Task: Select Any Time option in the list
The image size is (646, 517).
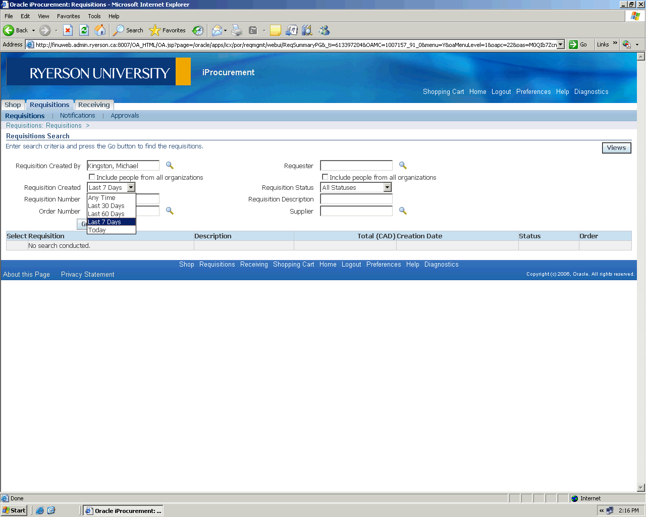Action: 102,198
